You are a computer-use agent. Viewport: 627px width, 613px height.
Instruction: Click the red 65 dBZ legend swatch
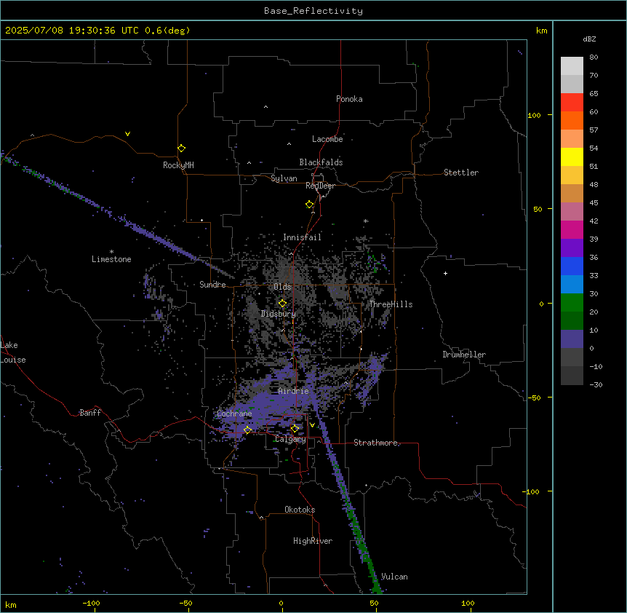(x=572, y=103)
